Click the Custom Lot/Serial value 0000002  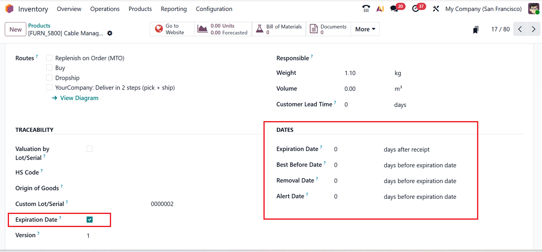point(162,204)
